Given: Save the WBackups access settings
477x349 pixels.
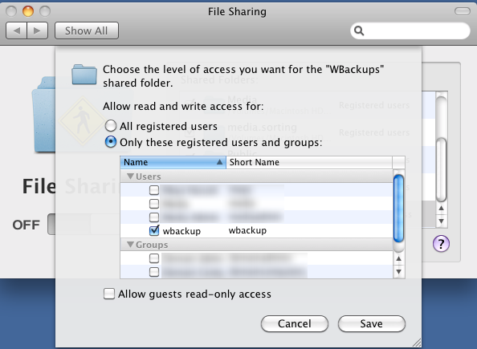Looking at the screenshot, I should (x=372, y=324).
